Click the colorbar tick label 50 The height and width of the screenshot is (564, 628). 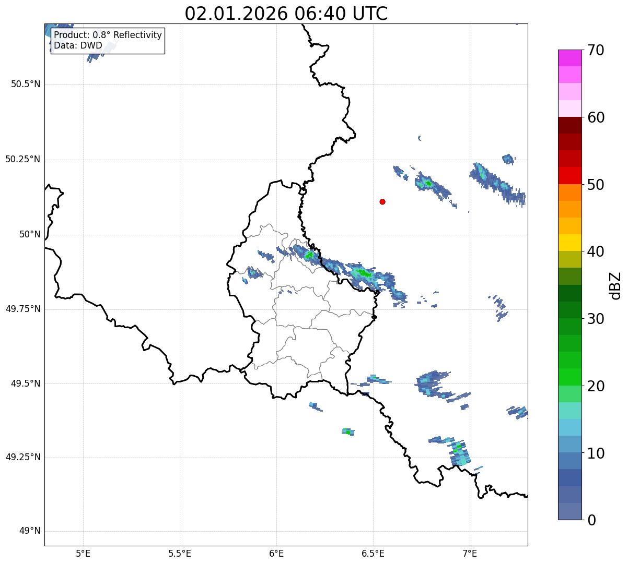click(x=596, y=185)
